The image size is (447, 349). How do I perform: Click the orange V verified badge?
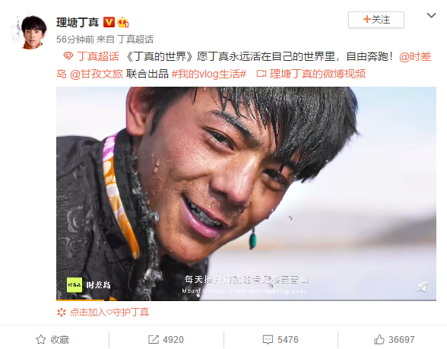point(109,22)
